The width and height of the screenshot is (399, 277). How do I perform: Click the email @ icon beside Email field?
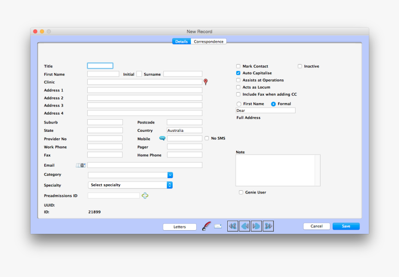[x=81, y=165]
